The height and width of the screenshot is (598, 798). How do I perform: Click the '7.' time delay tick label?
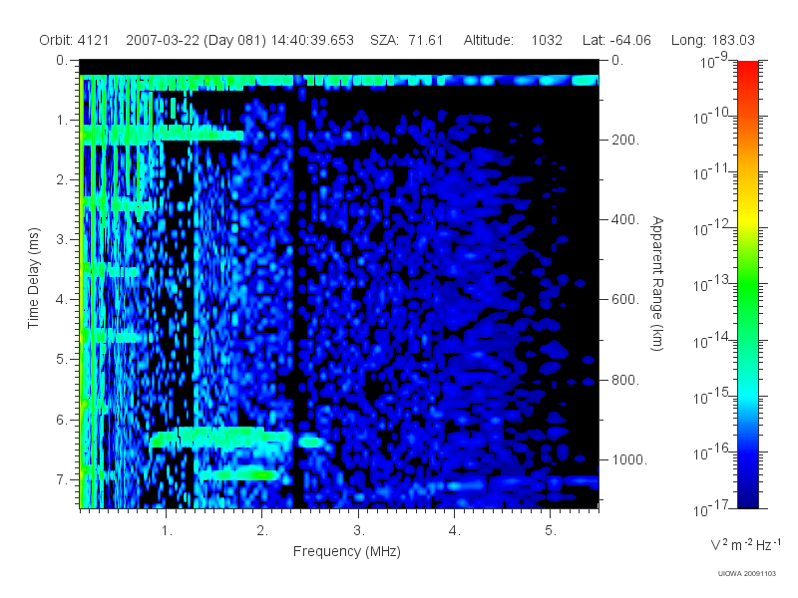(62, 479)
